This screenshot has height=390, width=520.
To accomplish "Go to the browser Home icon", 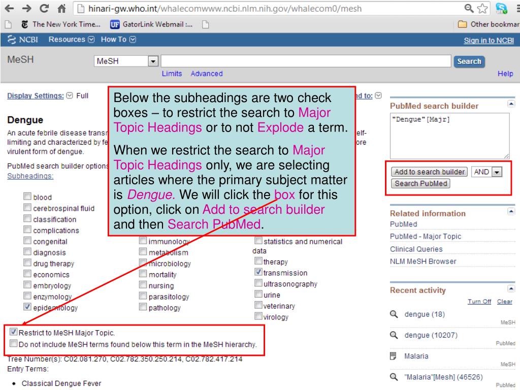I will (x=61, y=8).
